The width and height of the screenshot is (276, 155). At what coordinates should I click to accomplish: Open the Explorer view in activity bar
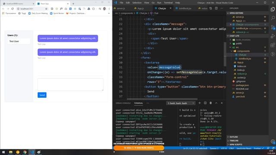[x=273, y=9]
